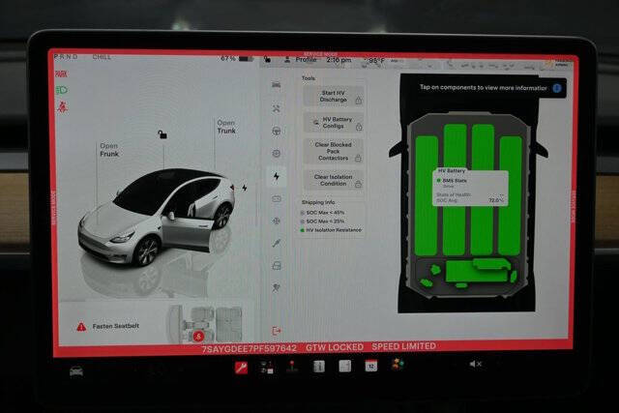Open the joystick arcade app in dock

[292, 367]
